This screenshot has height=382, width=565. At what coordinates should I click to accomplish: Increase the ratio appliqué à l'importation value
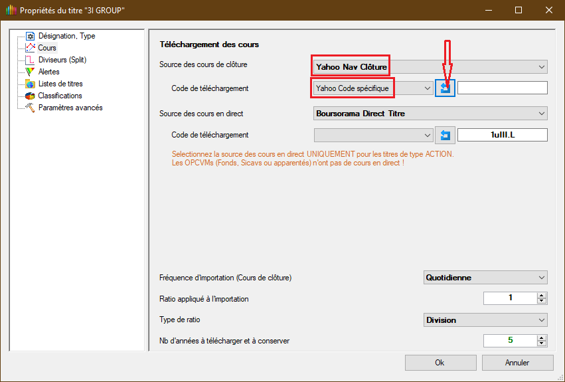tap(542, 296)
